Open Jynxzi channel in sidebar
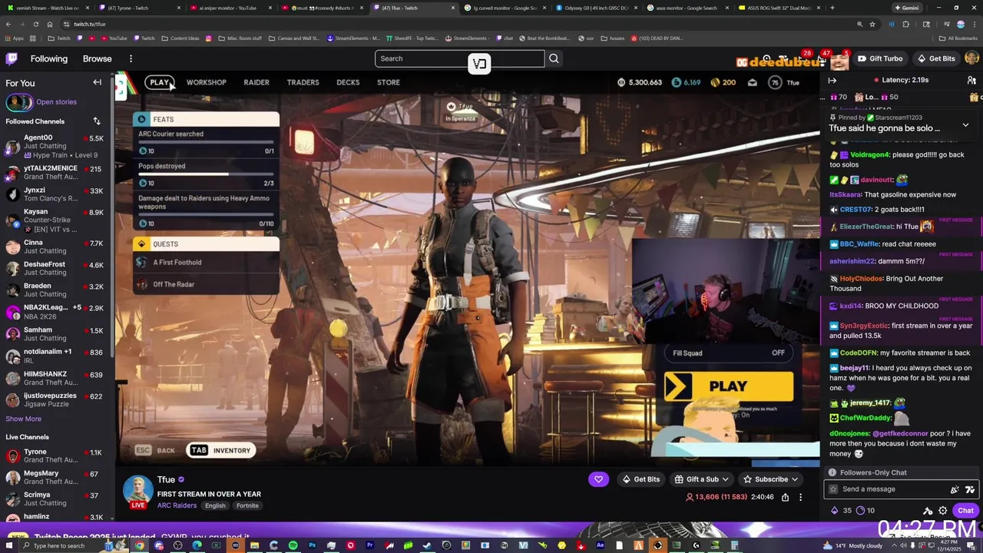 [54, 194]
